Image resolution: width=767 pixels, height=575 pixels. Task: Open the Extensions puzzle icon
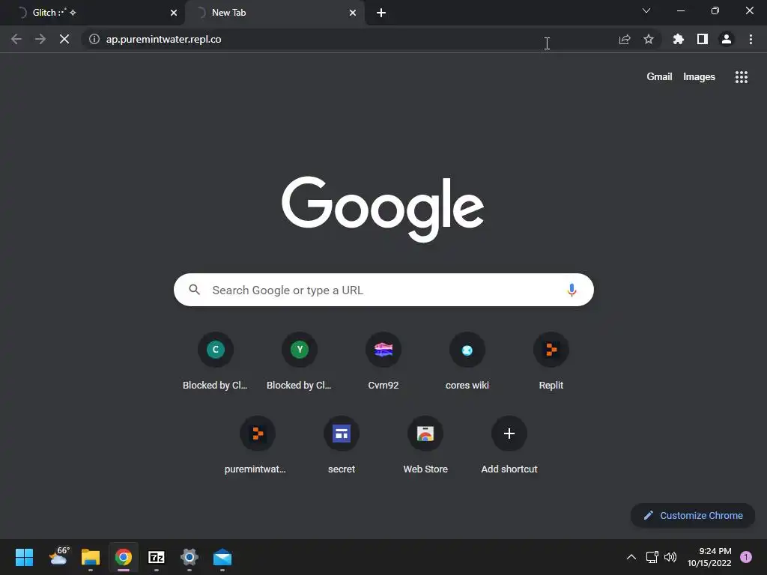click(678, 39)
